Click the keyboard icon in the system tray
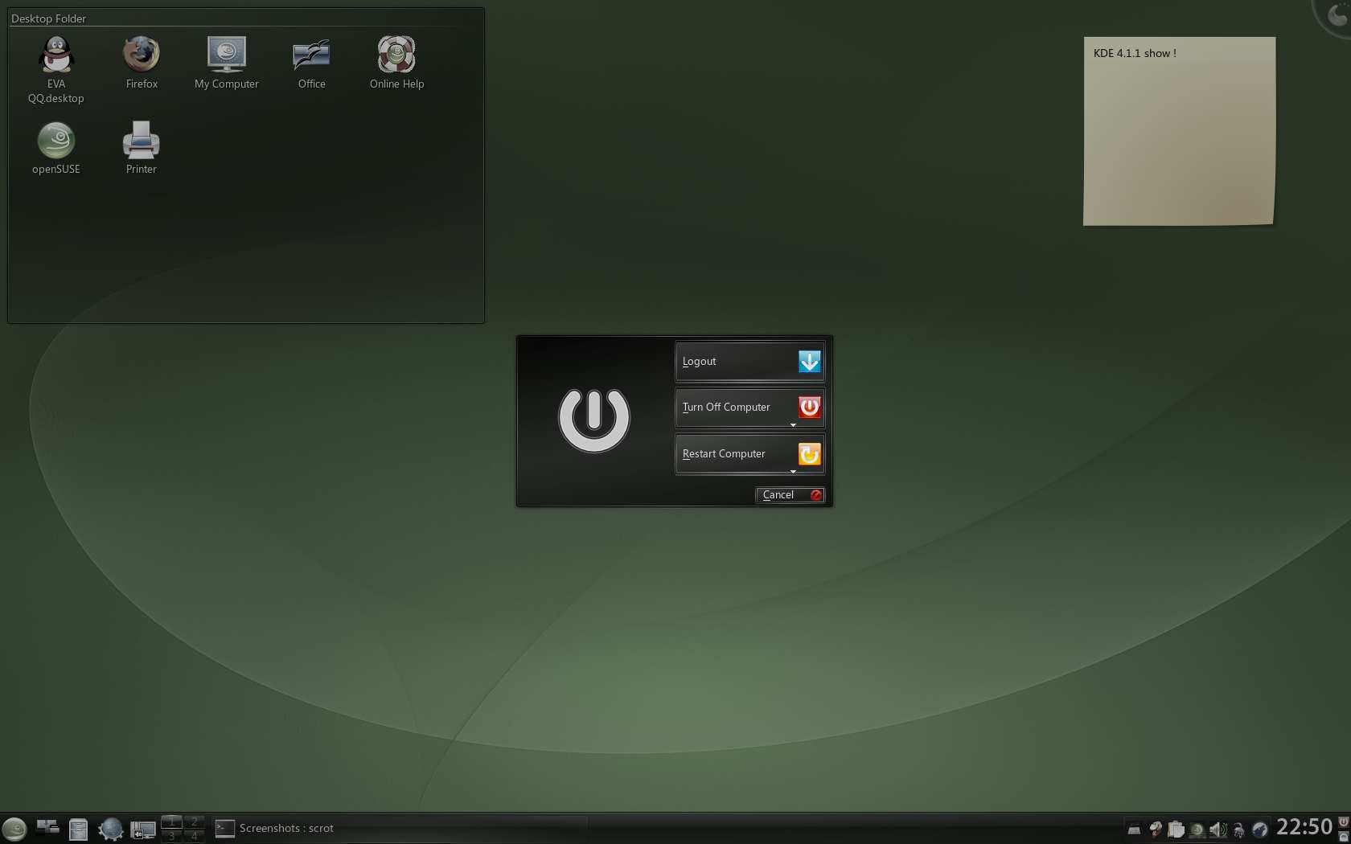The image size is (1351, 844). click(x=1134, y=830)
